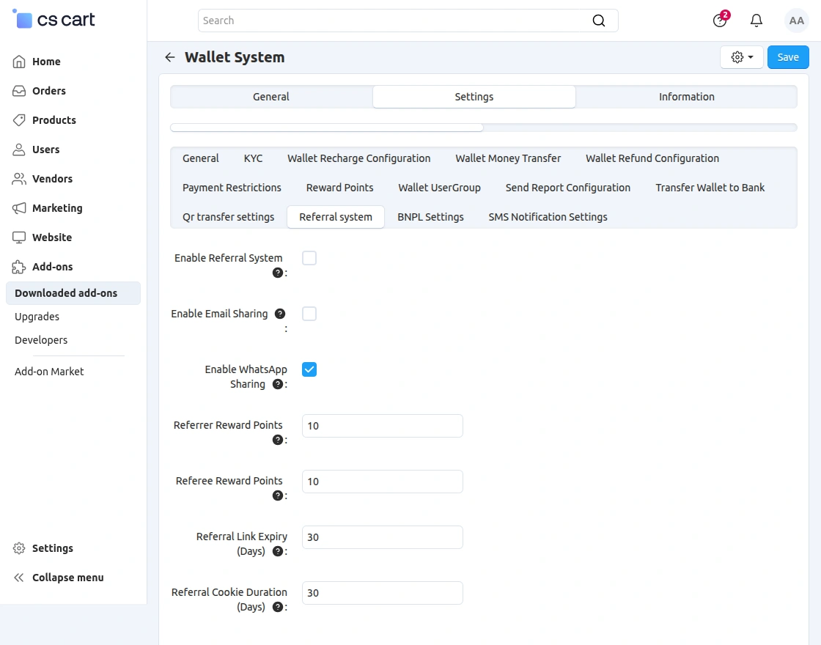The width and height of the screenshot is (821, 645).
Task: Open Downloaded add-ons in sidebar
Action: pos(73,293)
